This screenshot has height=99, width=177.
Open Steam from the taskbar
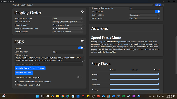129,96
